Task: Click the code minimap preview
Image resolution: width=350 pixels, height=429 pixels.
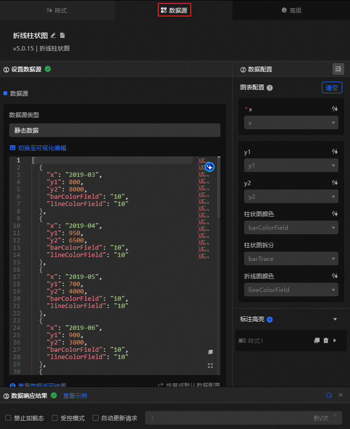Action: tap(203, 208)
